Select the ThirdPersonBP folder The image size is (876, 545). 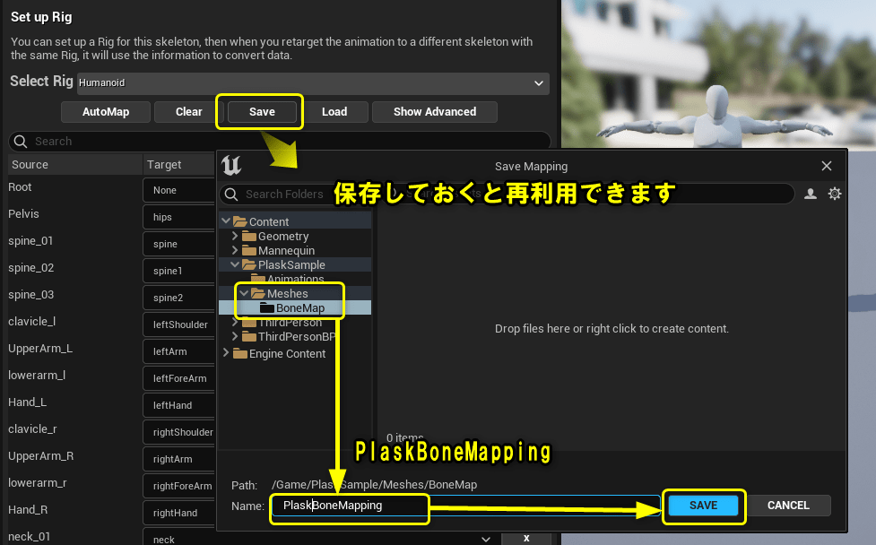point(297,337)
